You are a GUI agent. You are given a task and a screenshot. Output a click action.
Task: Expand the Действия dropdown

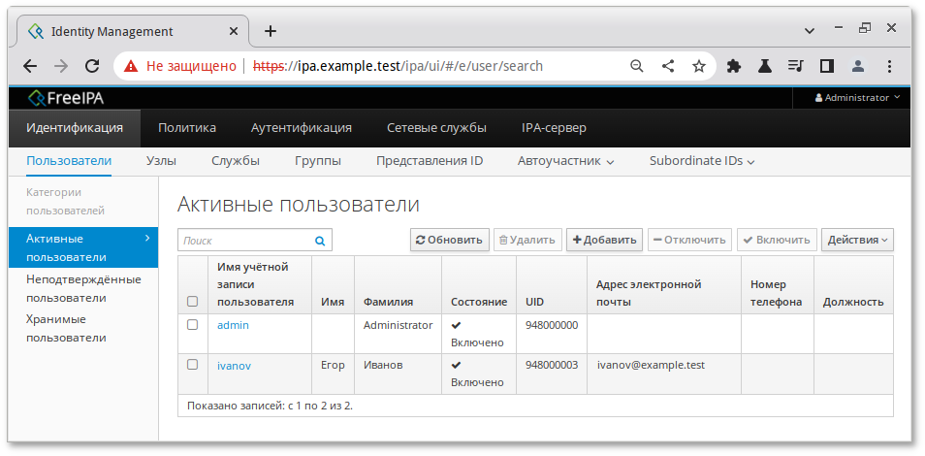[857, 240]
